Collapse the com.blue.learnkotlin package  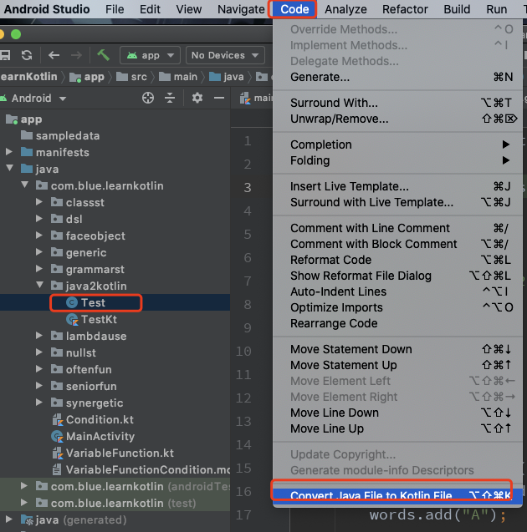tap(24, 185)
